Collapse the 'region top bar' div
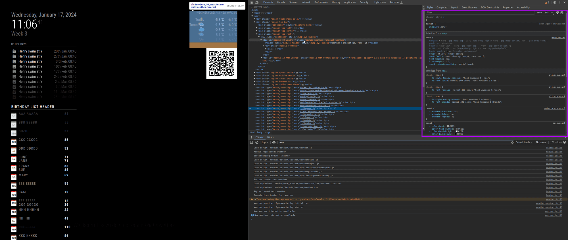This screenshot has width=568, height=240. click(254, 22)
